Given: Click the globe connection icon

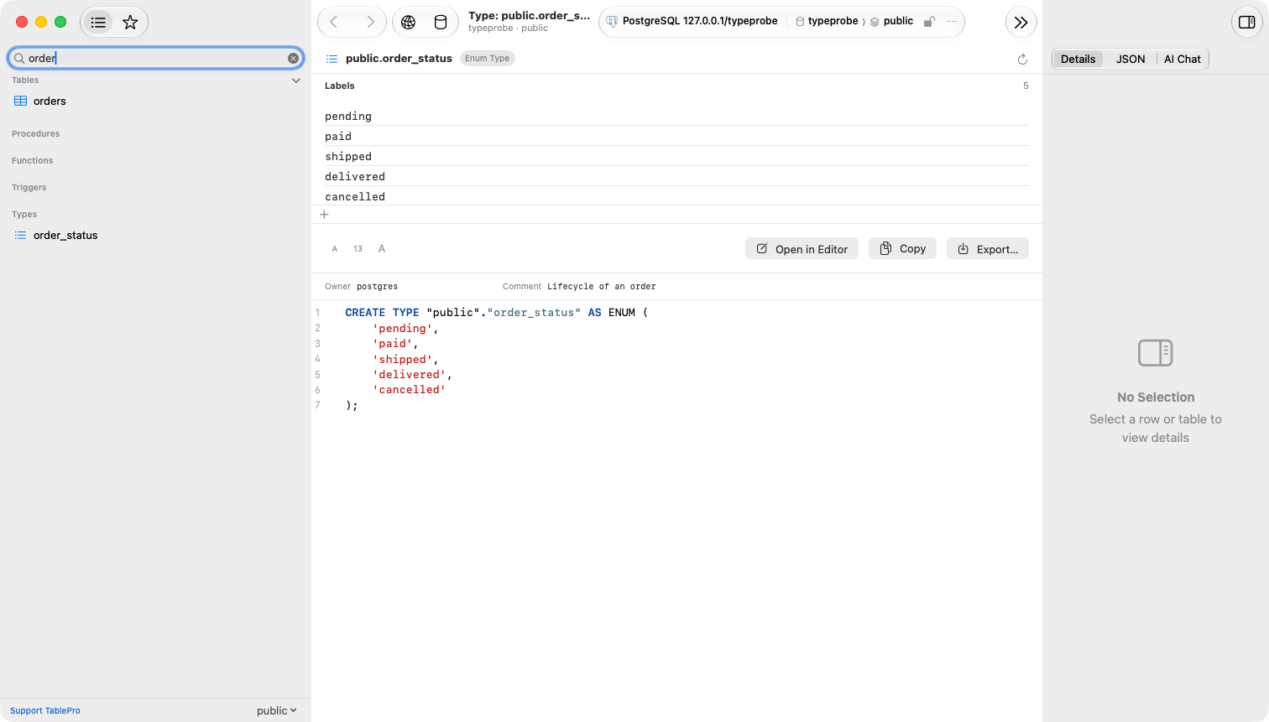Looking at the screenshot, I should [x=409, y=22].
